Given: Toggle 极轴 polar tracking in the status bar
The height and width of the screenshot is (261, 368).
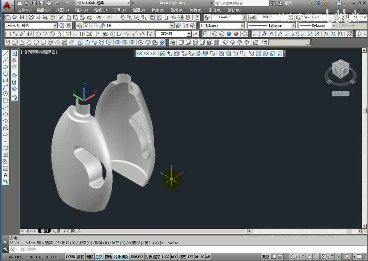Looking at the screenshot, I should tap(108, 257).
